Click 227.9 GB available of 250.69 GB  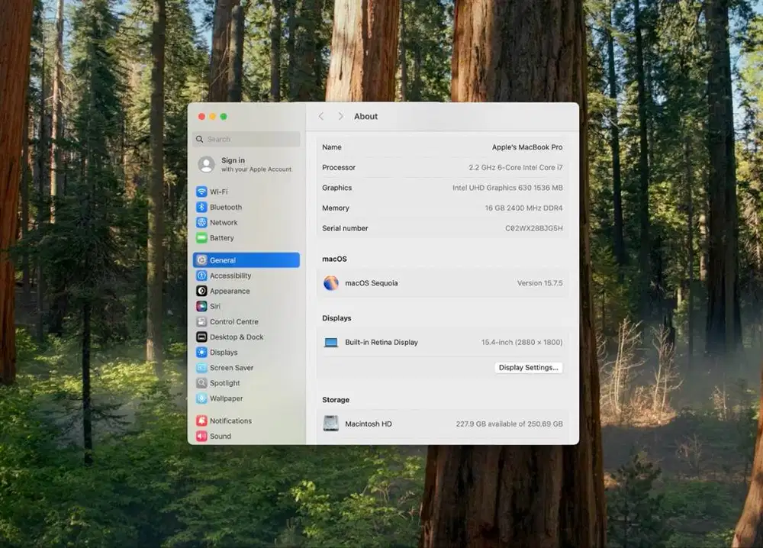(509, 424)
